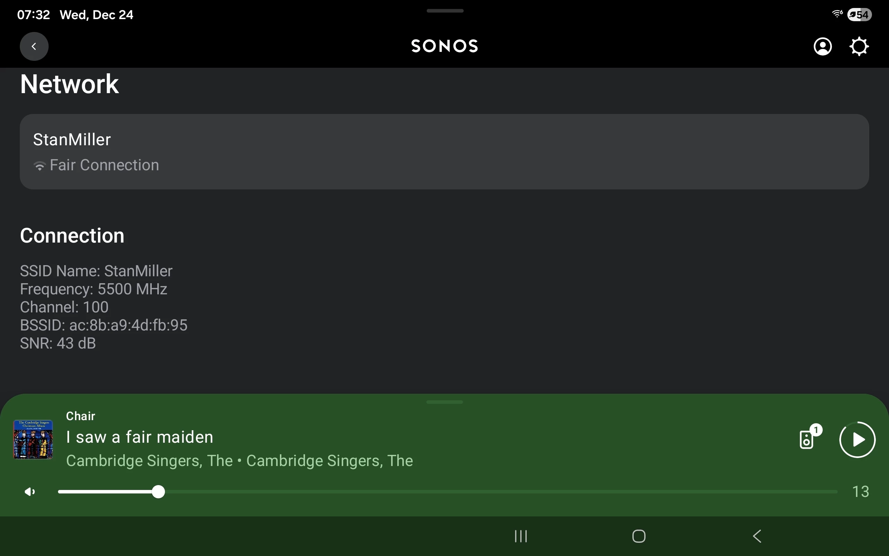The height and width of the screenshot is (556, 889).
Task: Tap the back arrow button in header
Action: [x=34, y=46]
